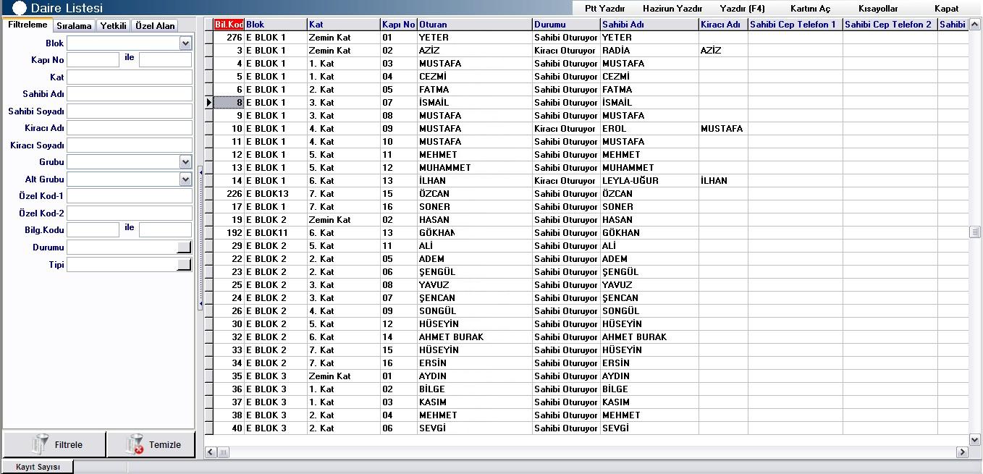Click the Sahibi Cep Telefon 1 header
The width and height of the screenshot is (983, 474).
796,25
